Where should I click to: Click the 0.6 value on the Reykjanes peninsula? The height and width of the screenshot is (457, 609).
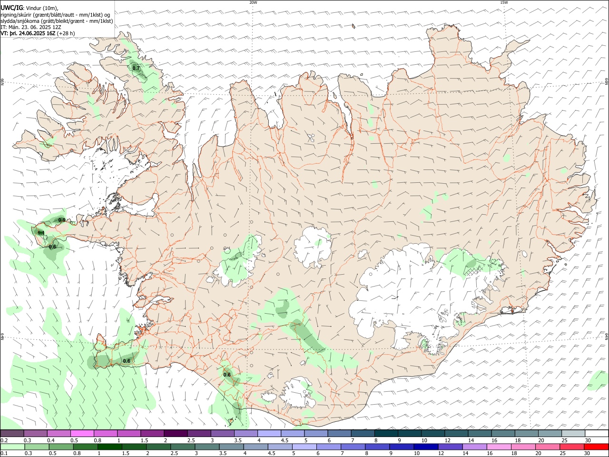tap(127, 361)
